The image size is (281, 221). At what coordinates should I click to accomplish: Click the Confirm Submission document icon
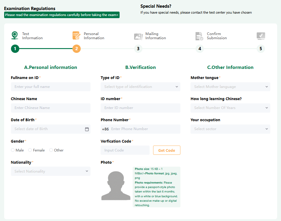point(199,36)
